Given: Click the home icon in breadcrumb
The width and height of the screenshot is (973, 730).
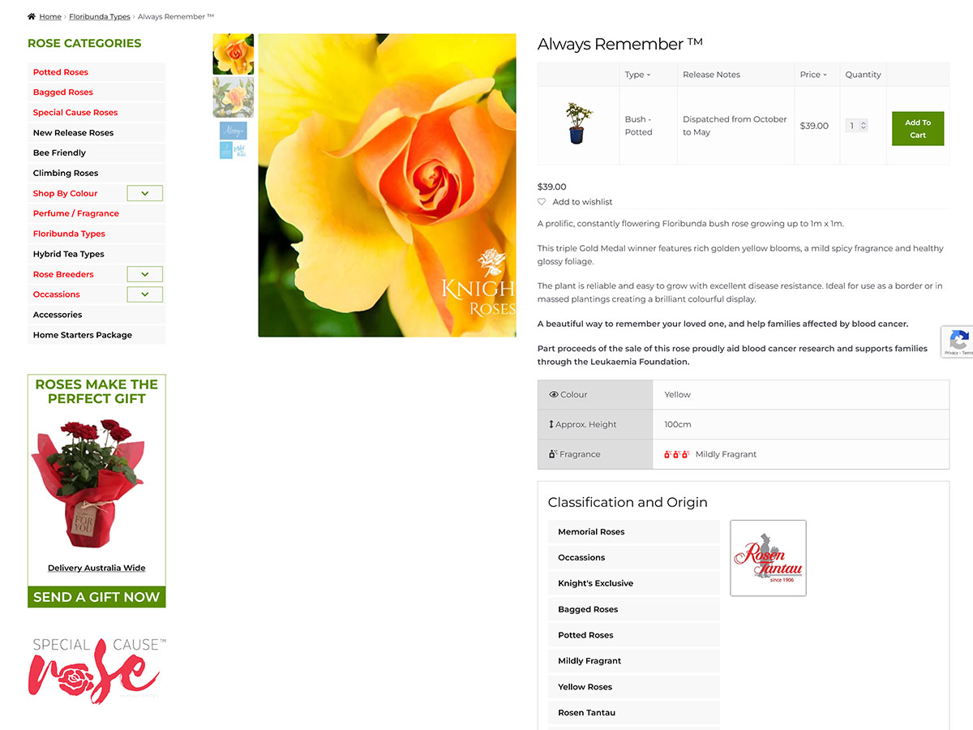Looking at the screenshot, I should 32,16.
